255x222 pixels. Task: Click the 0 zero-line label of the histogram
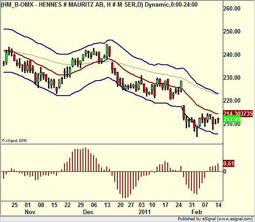(x=225, y=171)
